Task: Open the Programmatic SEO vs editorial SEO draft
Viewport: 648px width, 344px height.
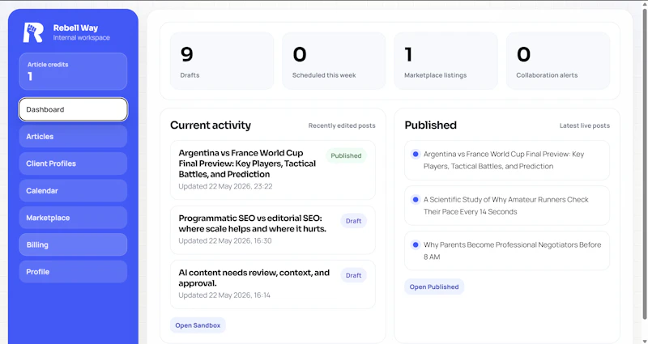Action: point(273,230)
